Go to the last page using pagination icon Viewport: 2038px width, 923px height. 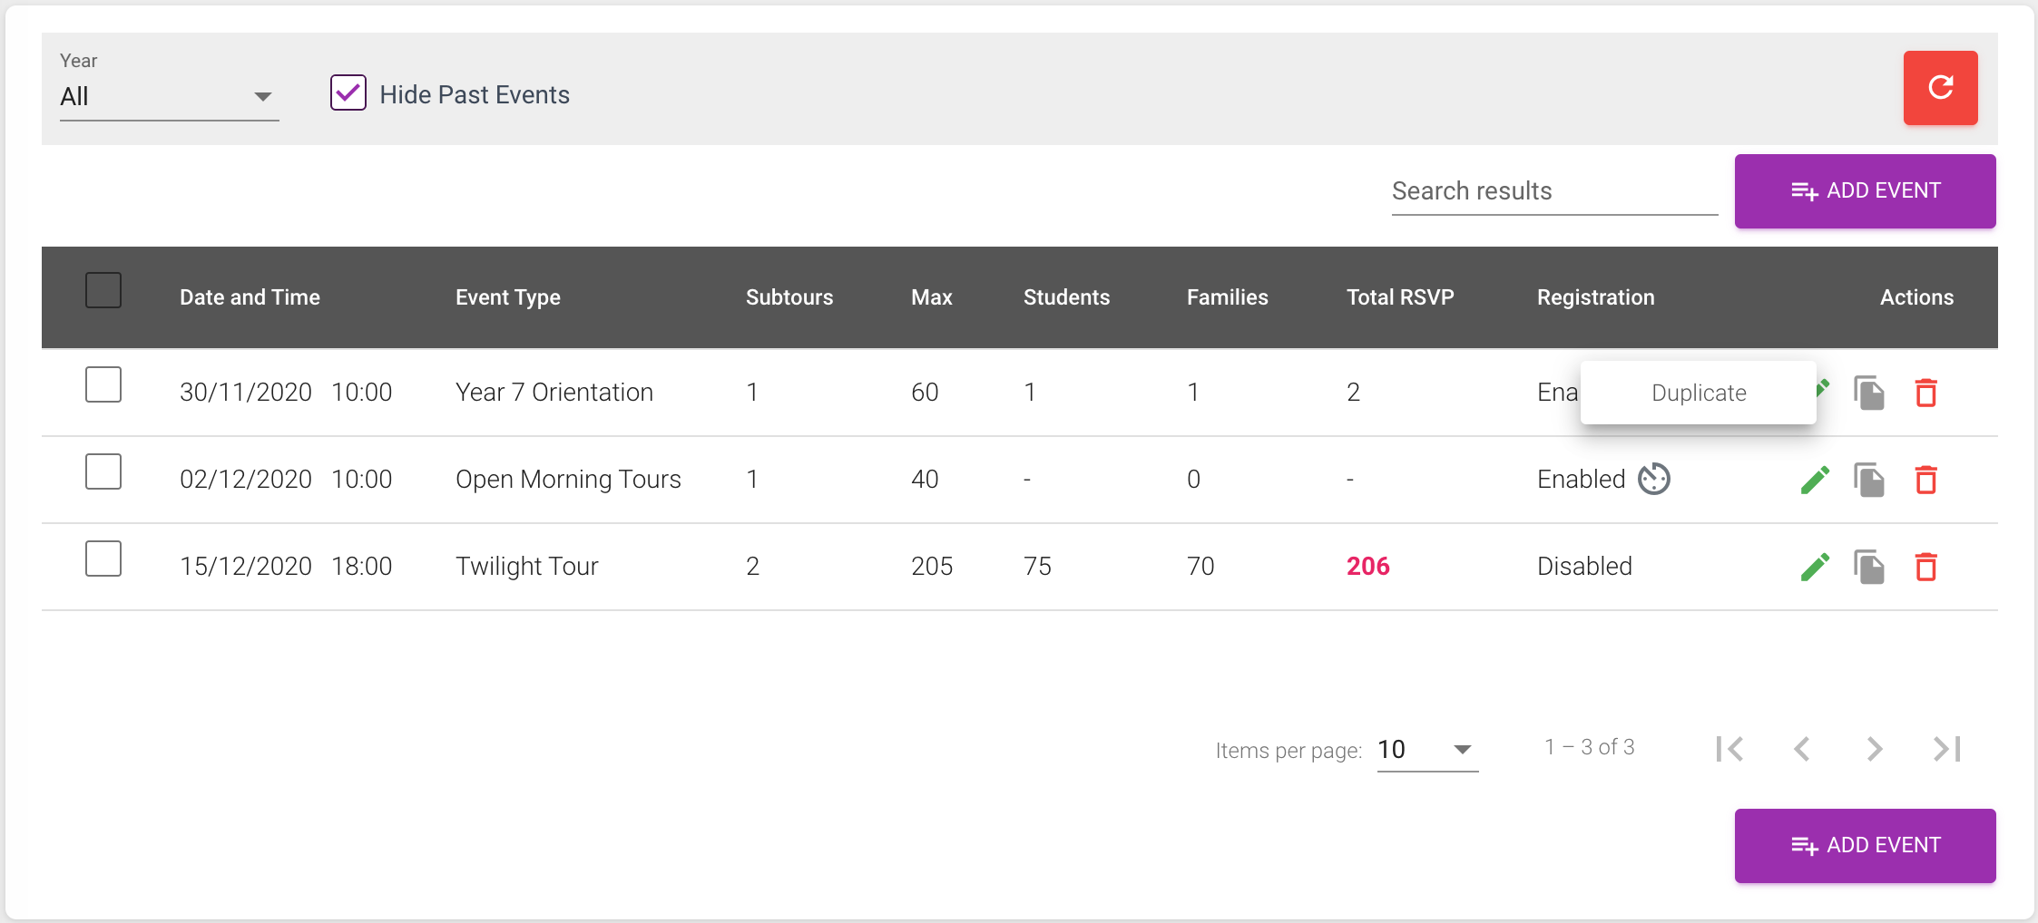1945,749
